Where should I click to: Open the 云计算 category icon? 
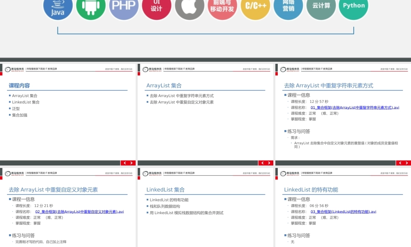tap(321, 8)
